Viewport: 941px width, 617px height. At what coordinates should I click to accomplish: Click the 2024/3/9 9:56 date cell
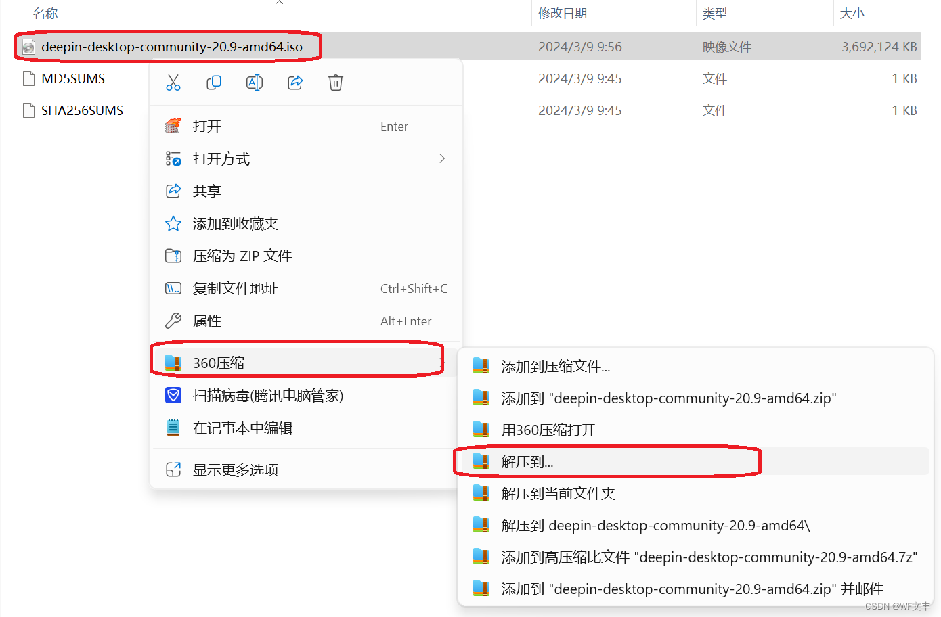pos(580,47)
